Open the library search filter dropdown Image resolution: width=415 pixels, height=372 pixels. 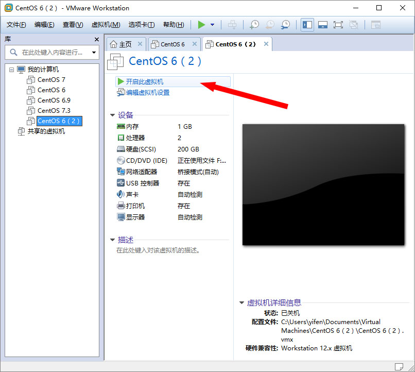pos(94,52)
